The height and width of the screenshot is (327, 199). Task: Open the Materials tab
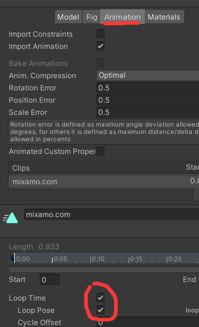(x=164, y=17)
